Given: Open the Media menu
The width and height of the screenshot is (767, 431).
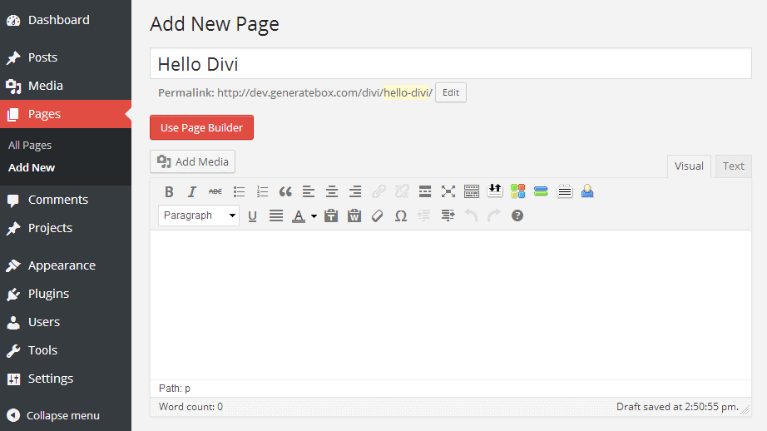Looking at the screenshot, I should pyautogui.click(x=66, y=86).
